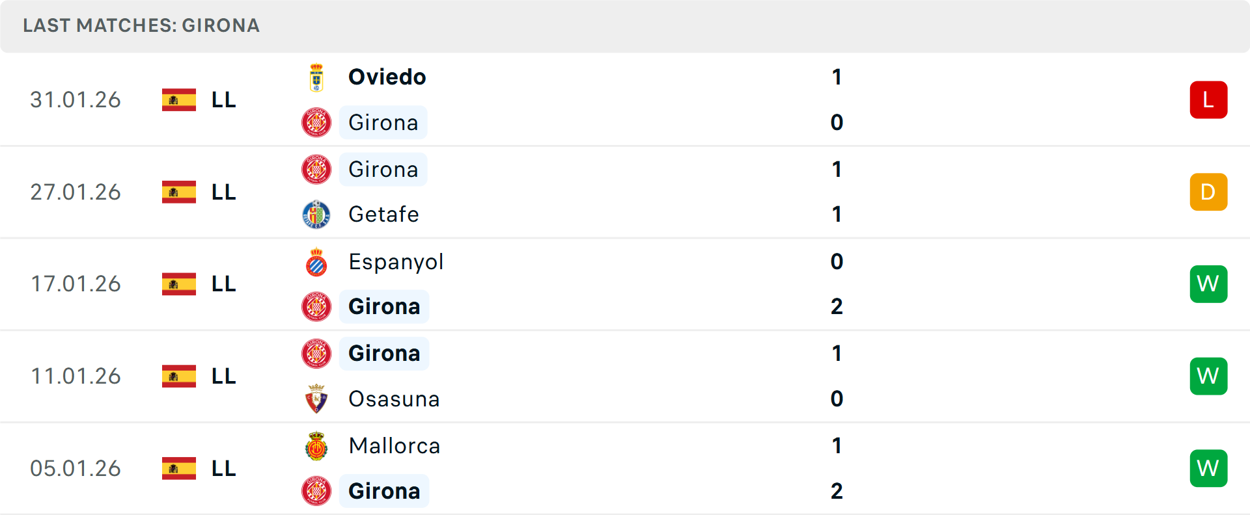Image resolution: width=1250 pixels, height=515 pixels.
Task: Select the Girona crest next to Getafe match
Action: (x=316, y=168)
